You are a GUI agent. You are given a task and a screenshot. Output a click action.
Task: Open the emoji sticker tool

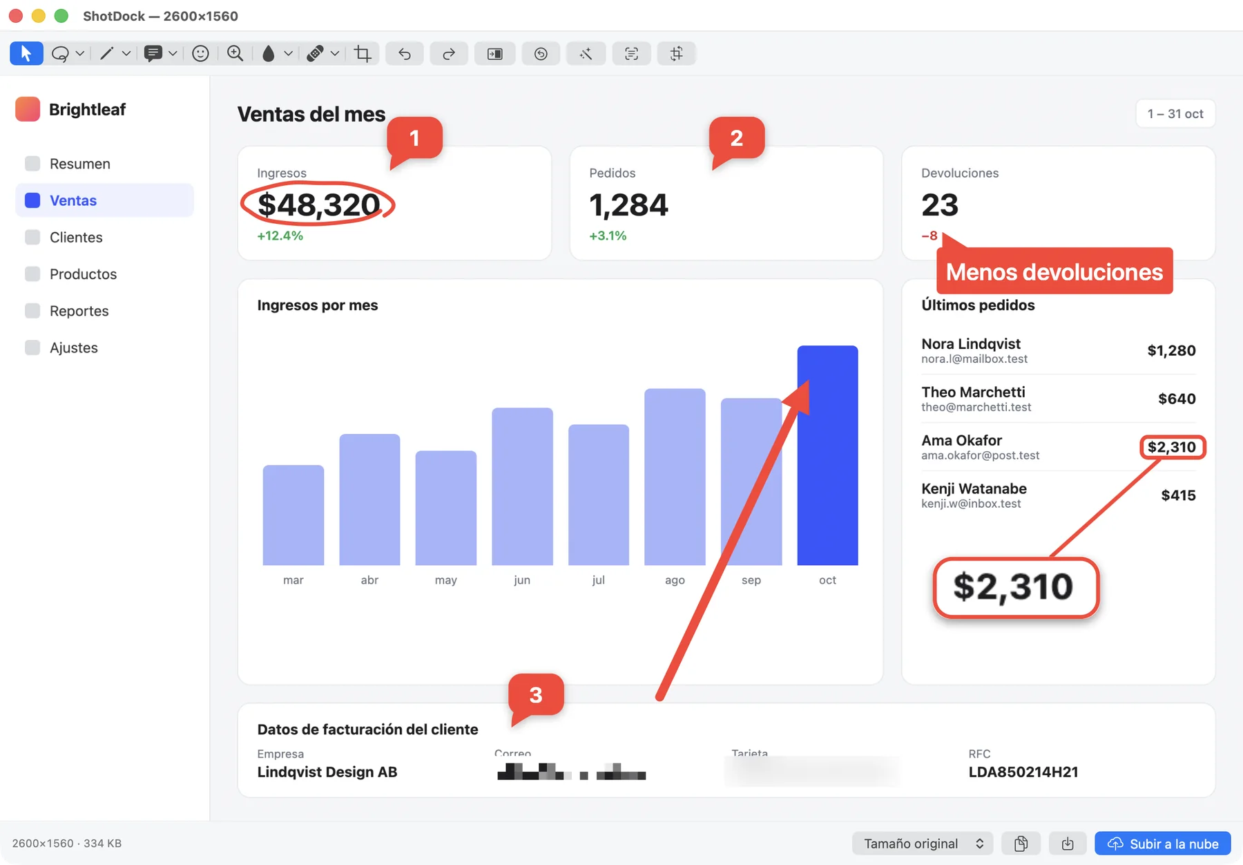[x=200, y=53]
